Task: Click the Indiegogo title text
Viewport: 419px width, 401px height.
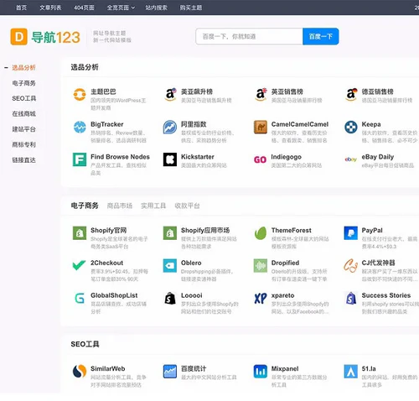Action: click(x=287, y=157)
